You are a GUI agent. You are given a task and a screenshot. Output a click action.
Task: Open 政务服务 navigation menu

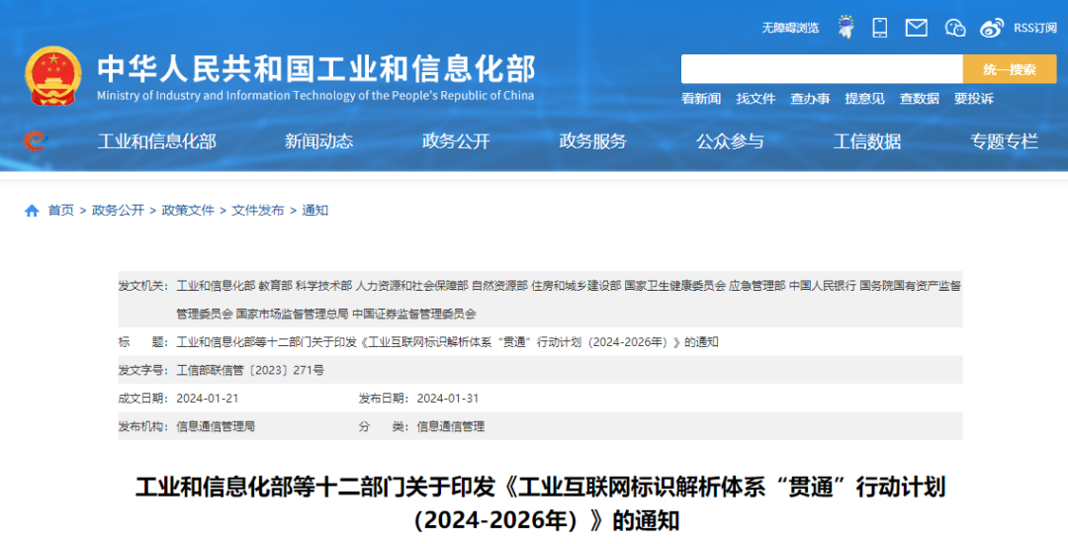click(592, 141)
